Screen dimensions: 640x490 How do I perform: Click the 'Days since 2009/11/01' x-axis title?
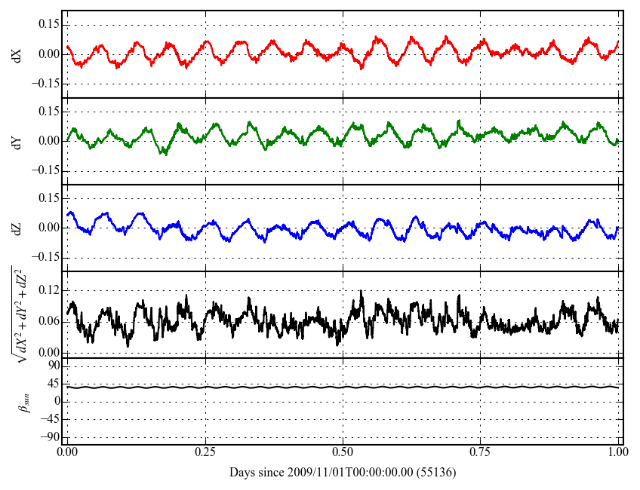click(342, 473)
